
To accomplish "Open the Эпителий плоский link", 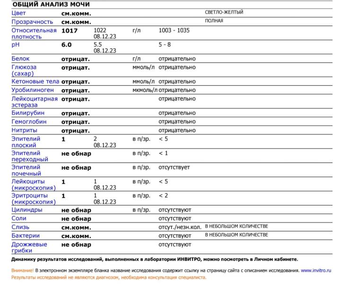I will (26, 142).
